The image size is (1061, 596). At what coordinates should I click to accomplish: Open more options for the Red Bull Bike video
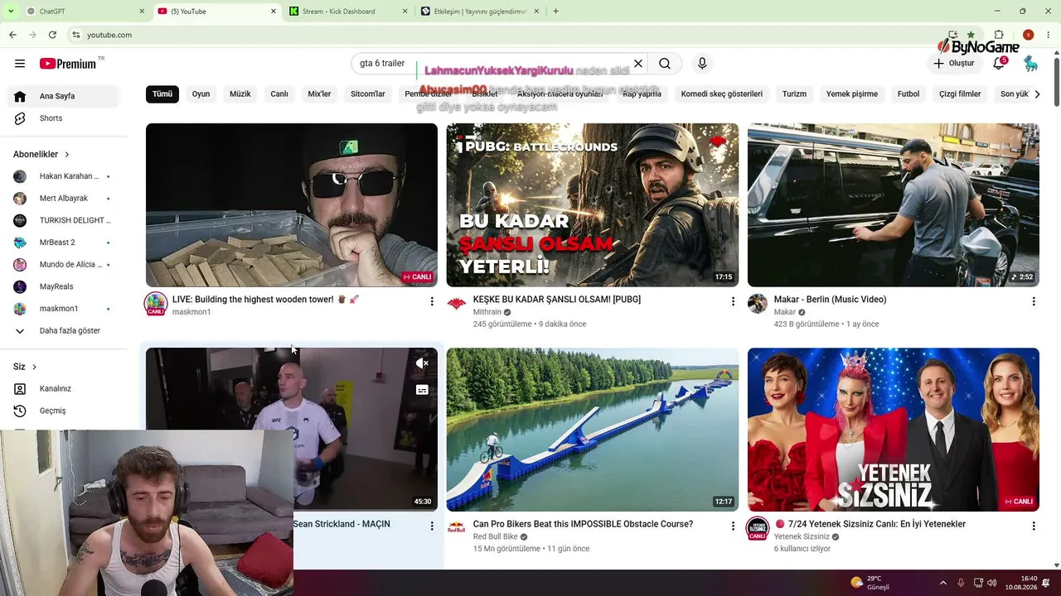pyautogui.click(x=733, y=526)
